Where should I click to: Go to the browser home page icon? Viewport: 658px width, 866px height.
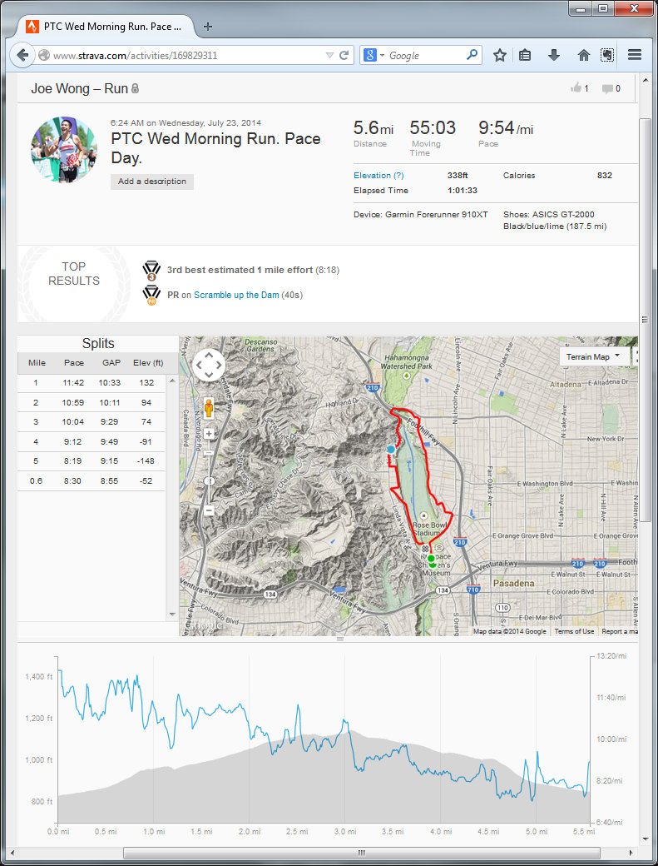583,56
